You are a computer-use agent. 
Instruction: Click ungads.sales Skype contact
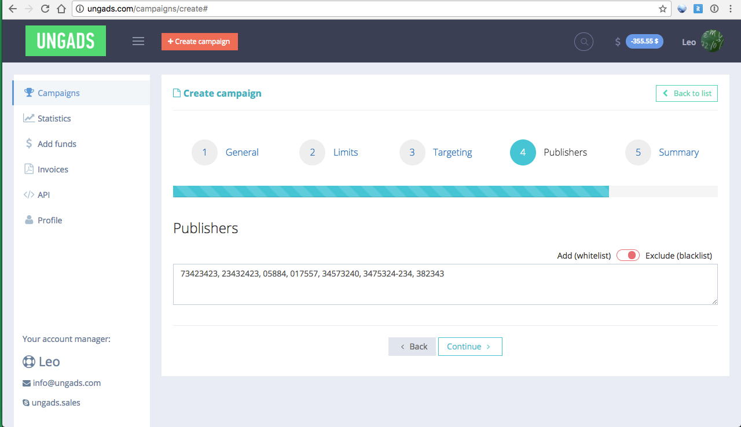56,403
